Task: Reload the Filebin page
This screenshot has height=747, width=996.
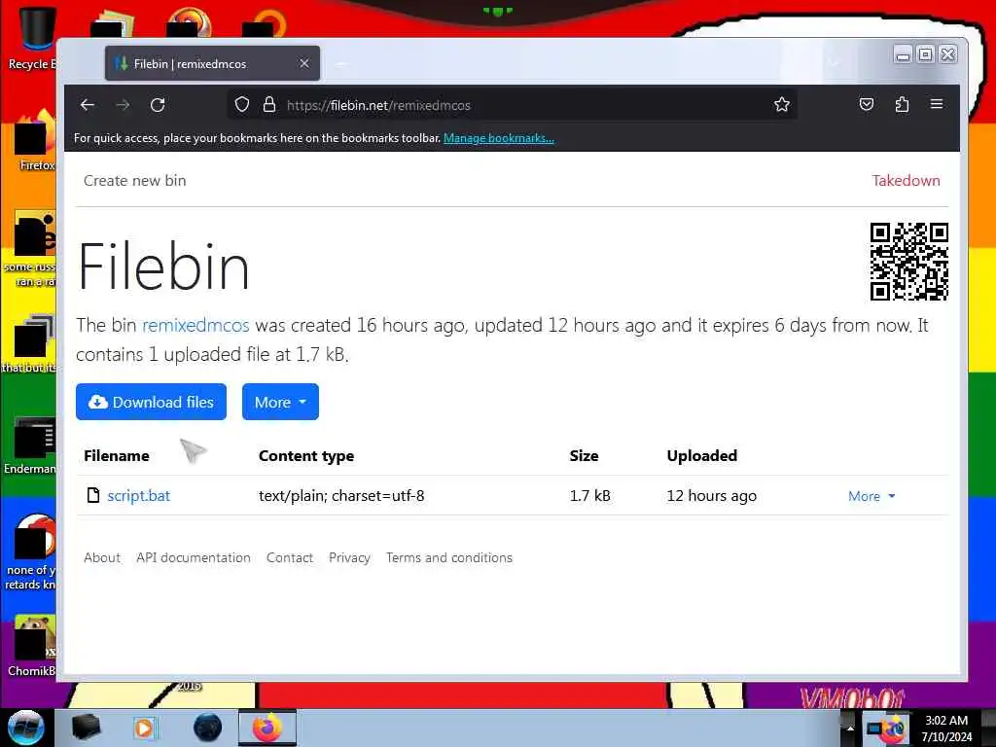Action: [158, 105]
